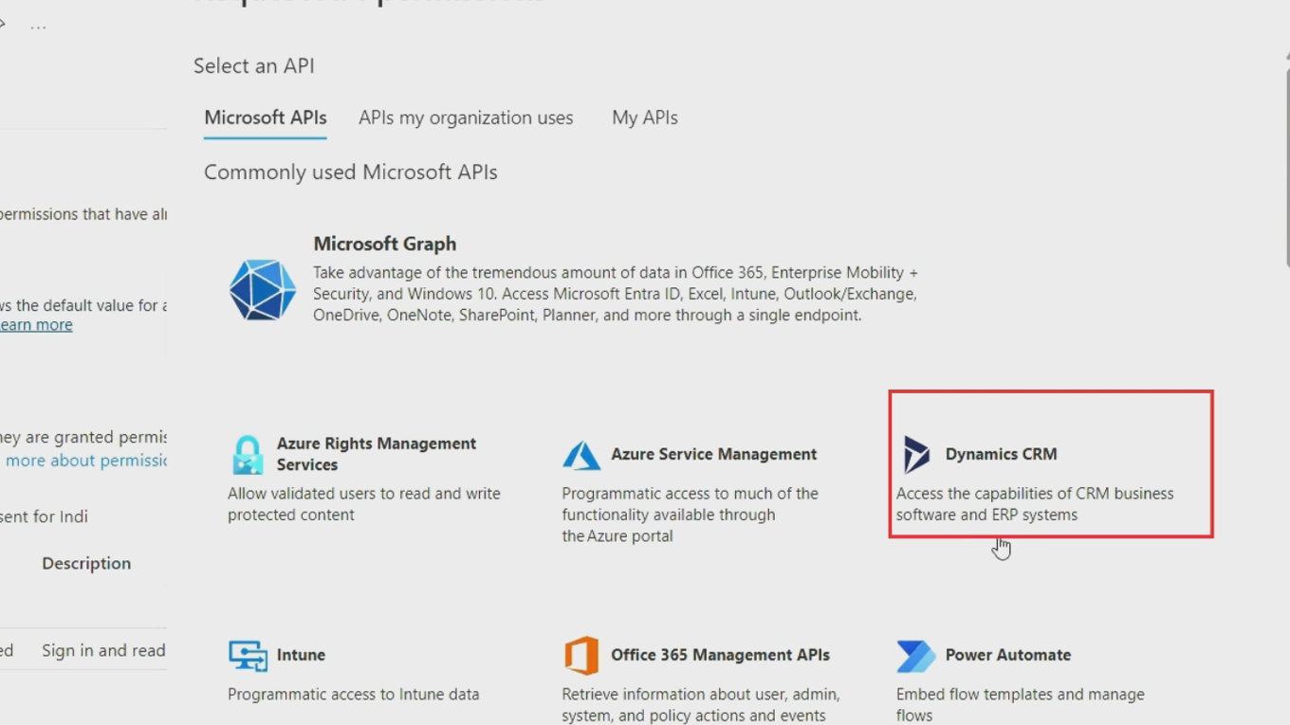1290x725 pixels.
Task: Click 'Programmatic access to much of the' text
Action: (x=690, y=494)
